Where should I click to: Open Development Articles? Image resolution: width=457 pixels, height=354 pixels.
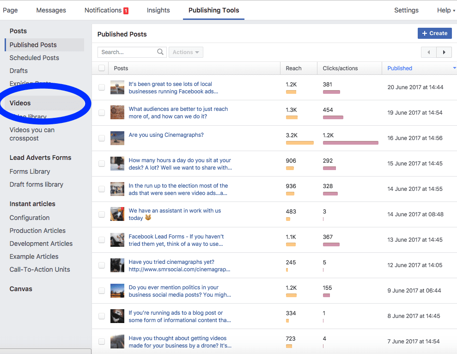(41, 244)
